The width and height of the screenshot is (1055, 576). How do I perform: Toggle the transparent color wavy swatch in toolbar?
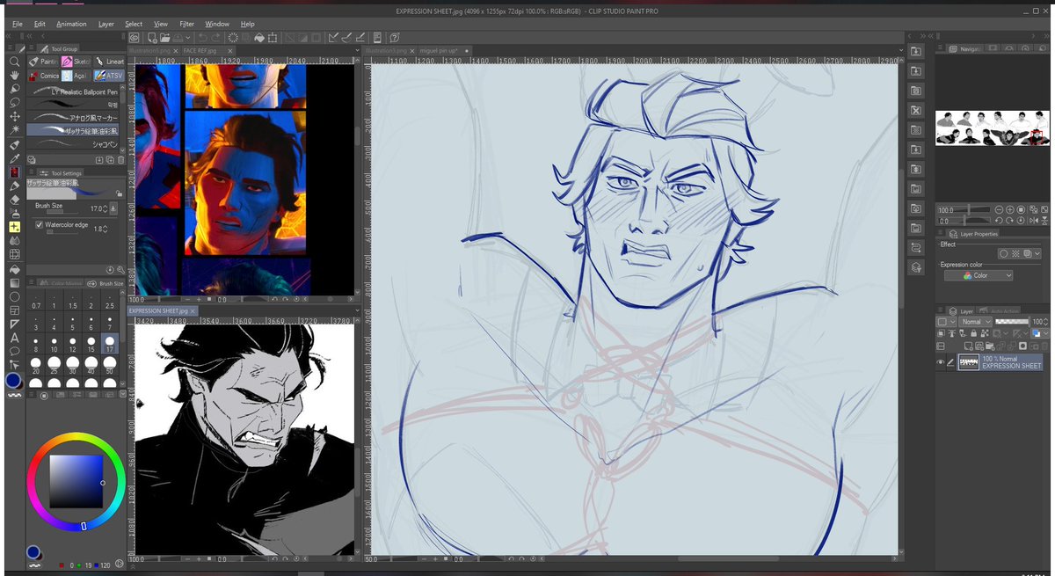[14, 396]
